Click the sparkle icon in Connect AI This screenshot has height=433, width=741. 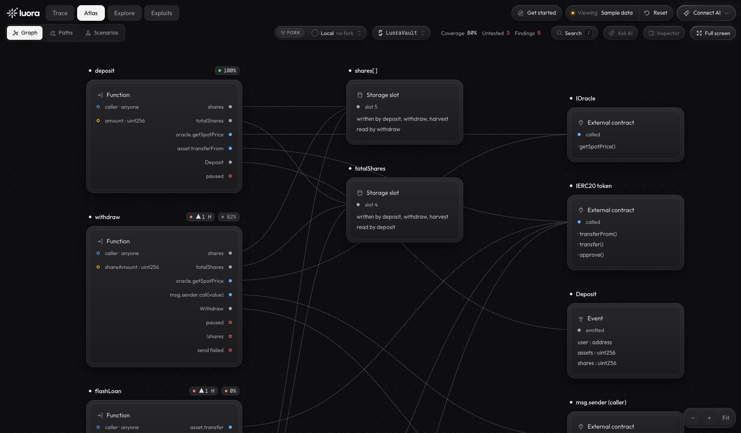686,13
